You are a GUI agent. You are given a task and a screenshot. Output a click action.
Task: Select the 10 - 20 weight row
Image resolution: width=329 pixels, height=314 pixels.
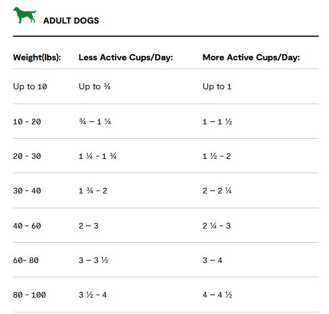[x=166, y=121]
